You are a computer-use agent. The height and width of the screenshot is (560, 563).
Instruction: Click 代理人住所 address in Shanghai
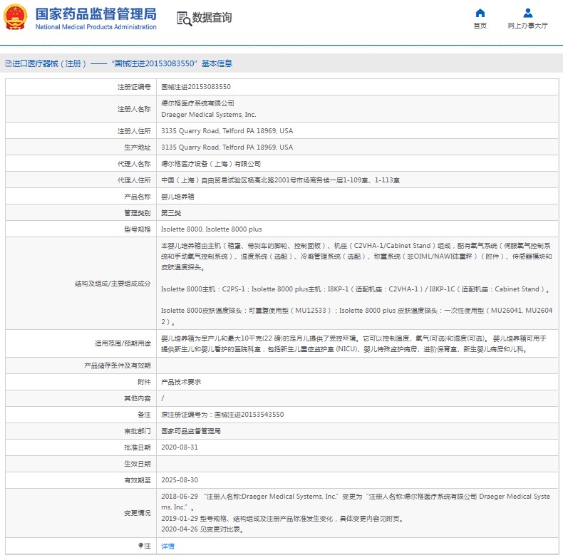[280, 180]
